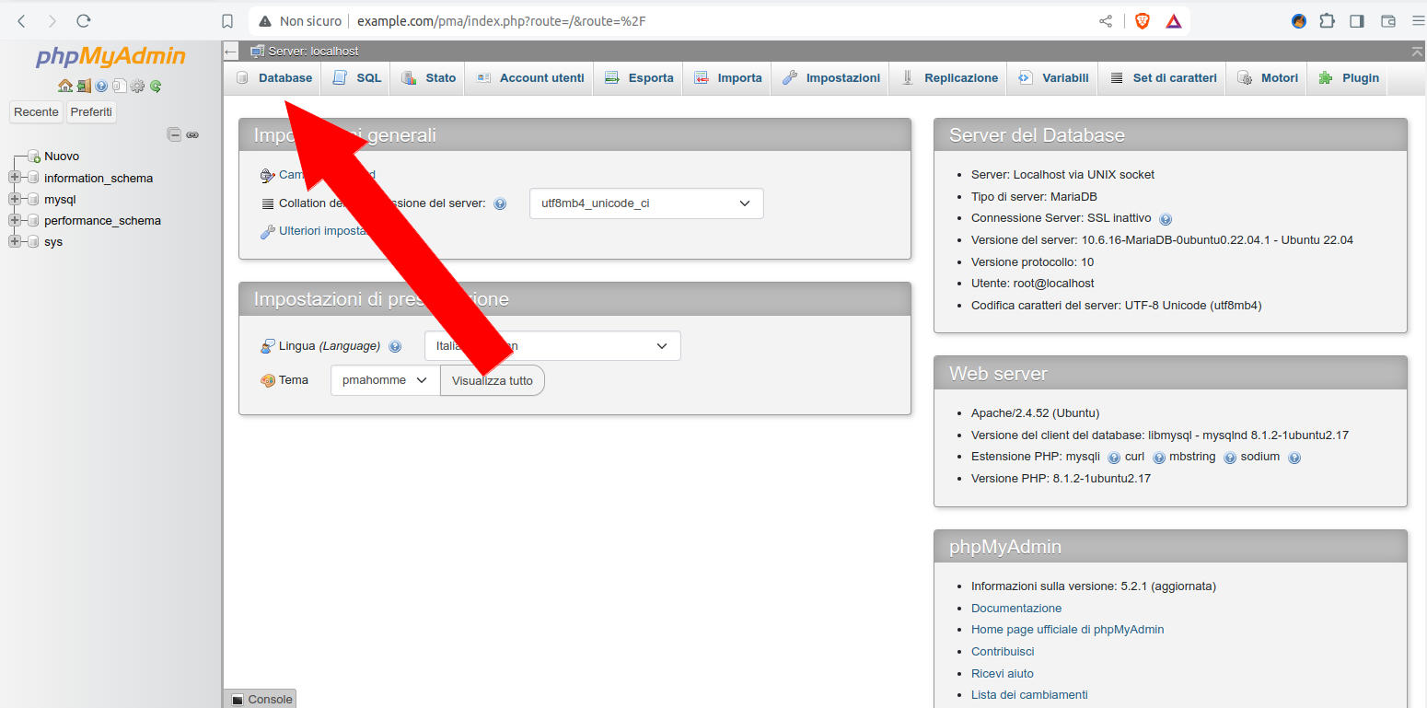Switch to the SQL tab
1427x708 pixels.
(356, 78)
